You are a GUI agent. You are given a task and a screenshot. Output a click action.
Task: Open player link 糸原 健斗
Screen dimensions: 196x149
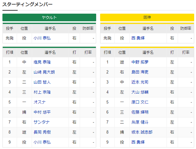tap(140, 122)
